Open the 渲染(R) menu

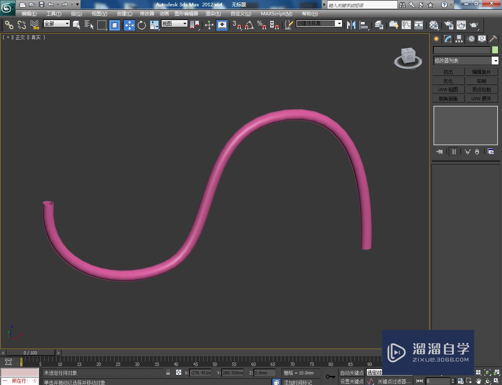[213, 14]
